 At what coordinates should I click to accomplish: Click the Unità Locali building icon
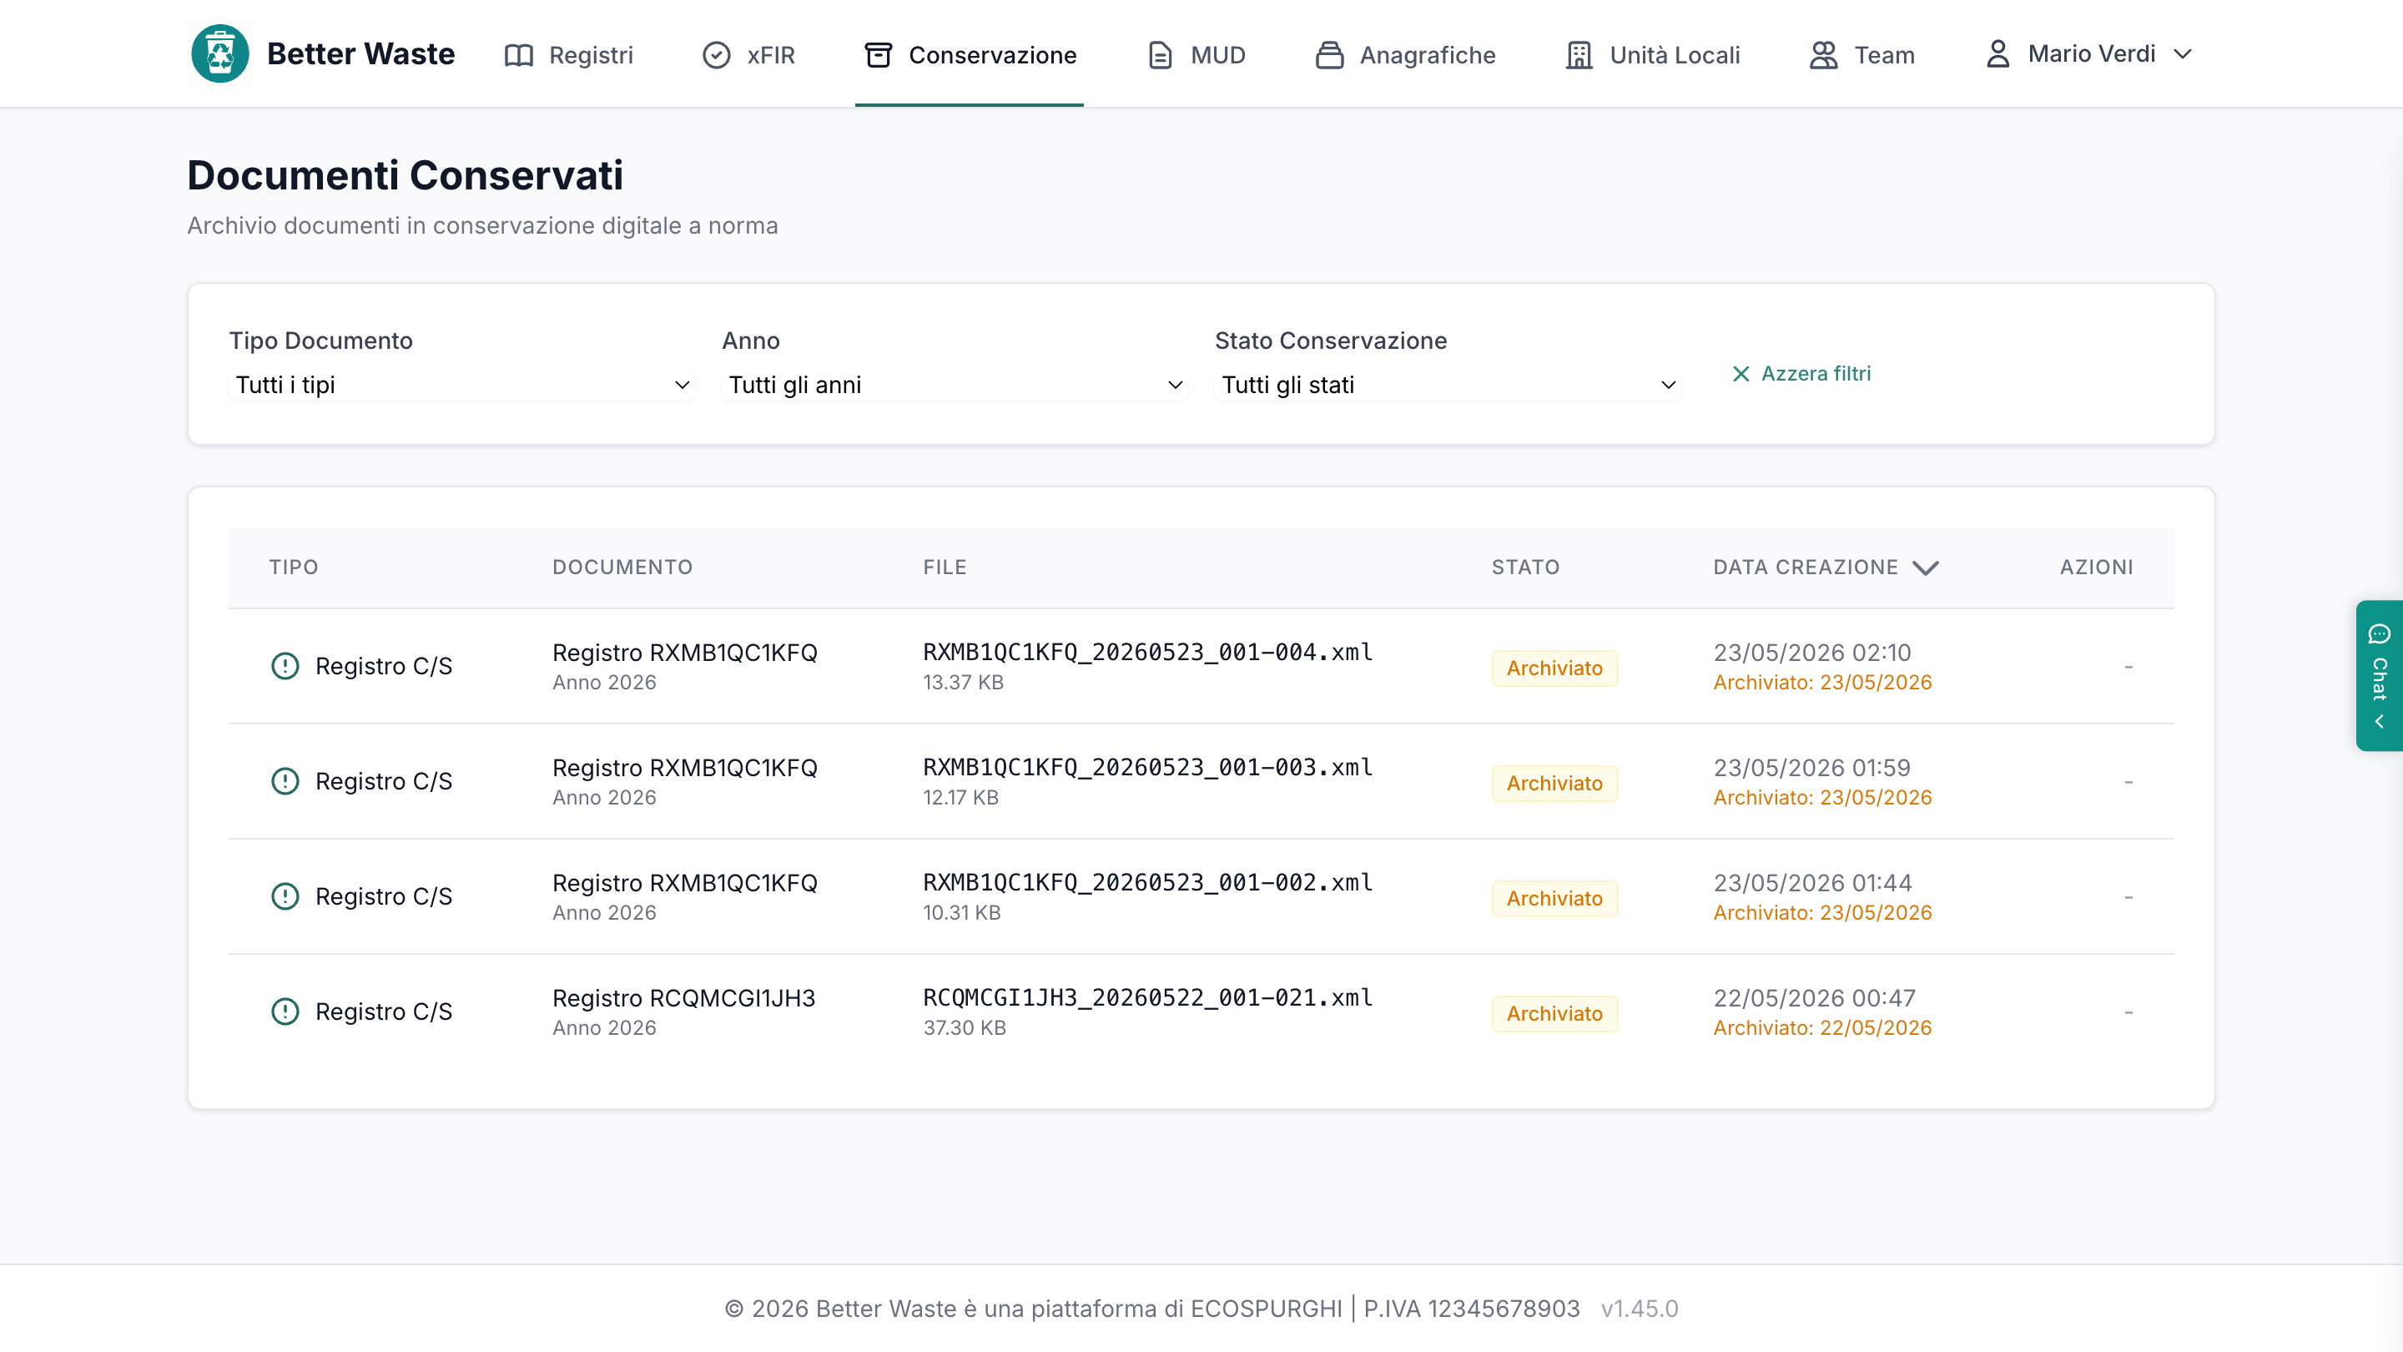(1579, 55)
